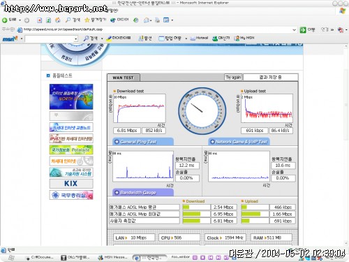Switch to MSN Messenger taskbar item
Image resolution: width=349 pixels, height=262 pixels.
113,257
